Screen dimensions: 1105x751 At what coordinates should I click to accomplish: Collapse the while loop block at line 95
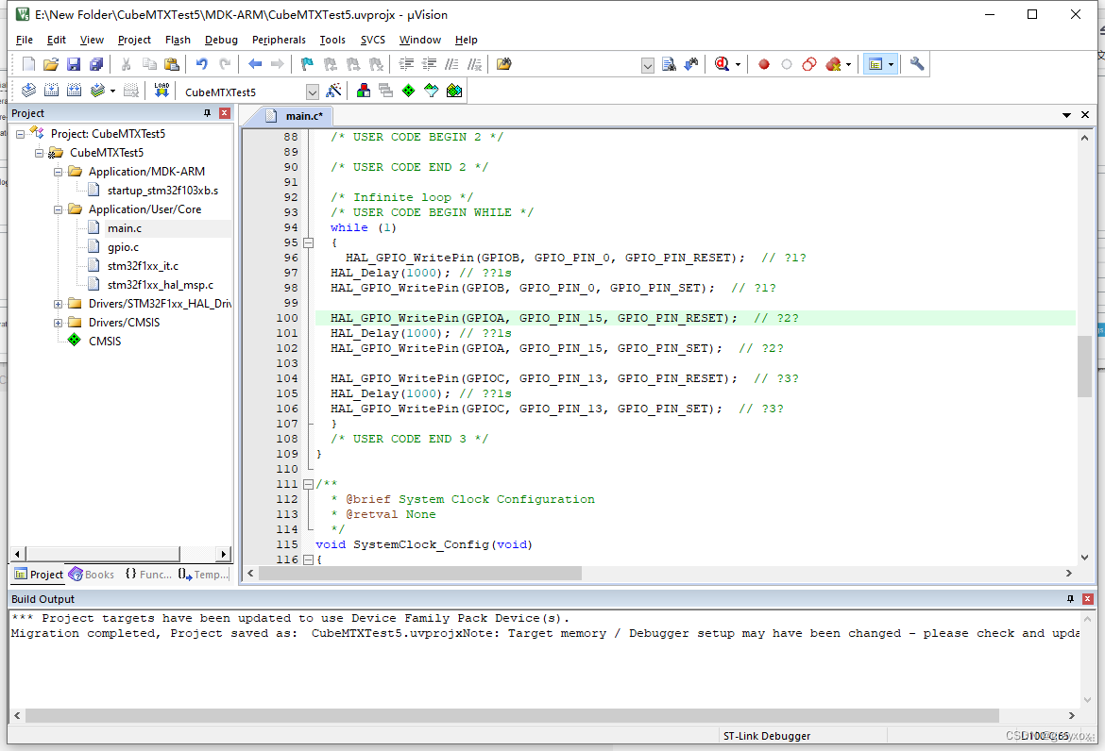coord(308,242)
